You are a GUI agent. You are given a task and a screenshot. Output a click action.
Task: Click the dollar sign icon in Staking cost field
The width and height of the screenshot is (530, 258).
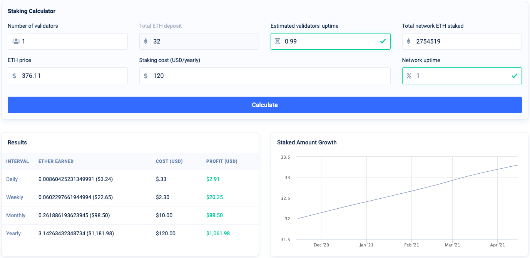tap(145, 76)
